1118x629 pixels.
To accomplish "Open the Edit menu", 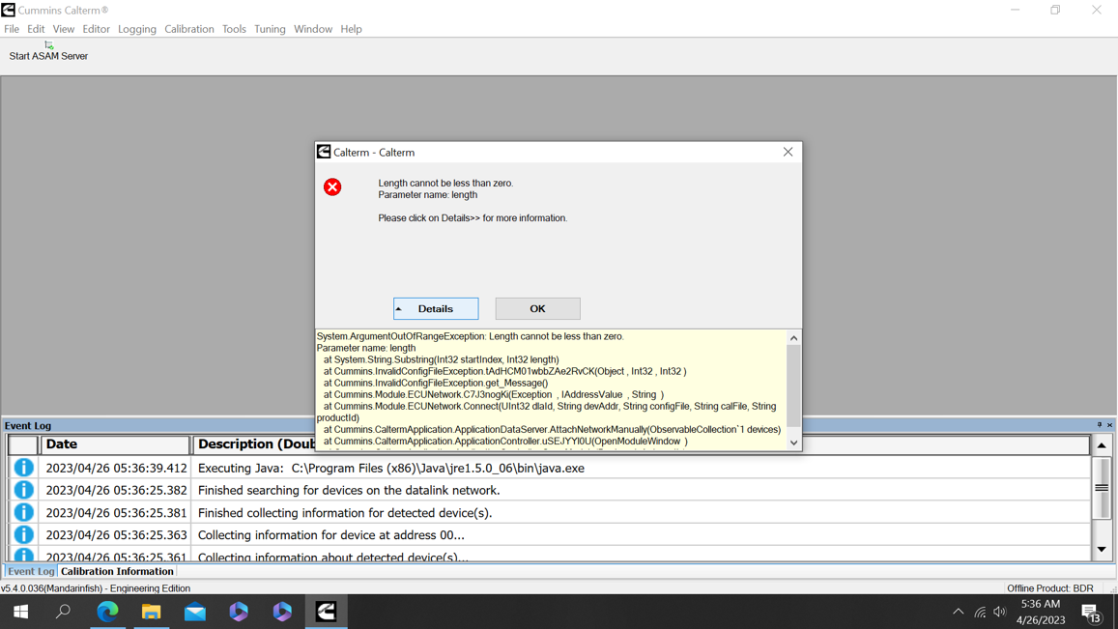I will click(36, 29).
